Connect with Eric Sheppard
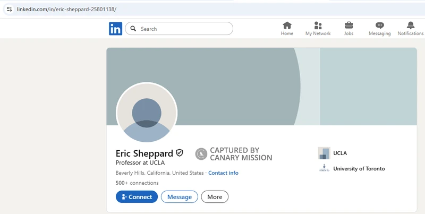 click(137, 197)
